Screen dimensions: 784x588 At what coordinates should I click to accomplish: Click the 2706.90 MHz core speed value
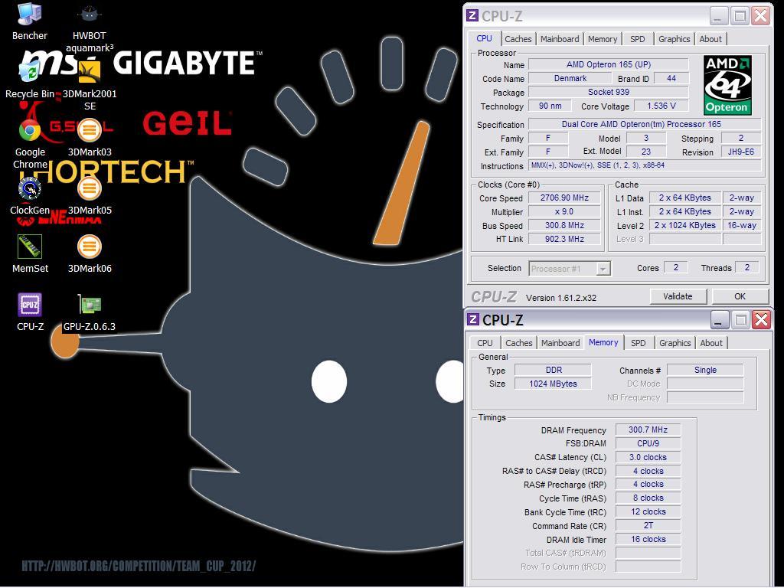pyautogui.click(x=564, y=198)
